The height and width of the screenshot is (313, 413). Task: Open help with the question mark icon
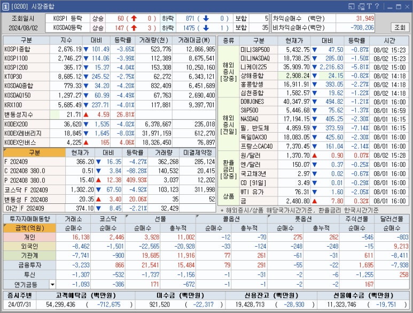coord(377,6)
